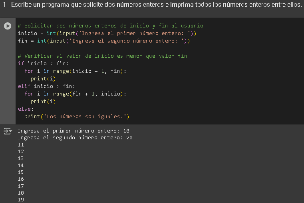304x203 pixels.
Task: Click the 'else:' line
Action: point(26,109)
